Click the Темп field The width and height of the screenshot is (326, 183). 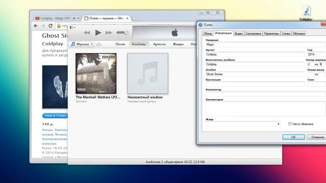pos(316,84)
